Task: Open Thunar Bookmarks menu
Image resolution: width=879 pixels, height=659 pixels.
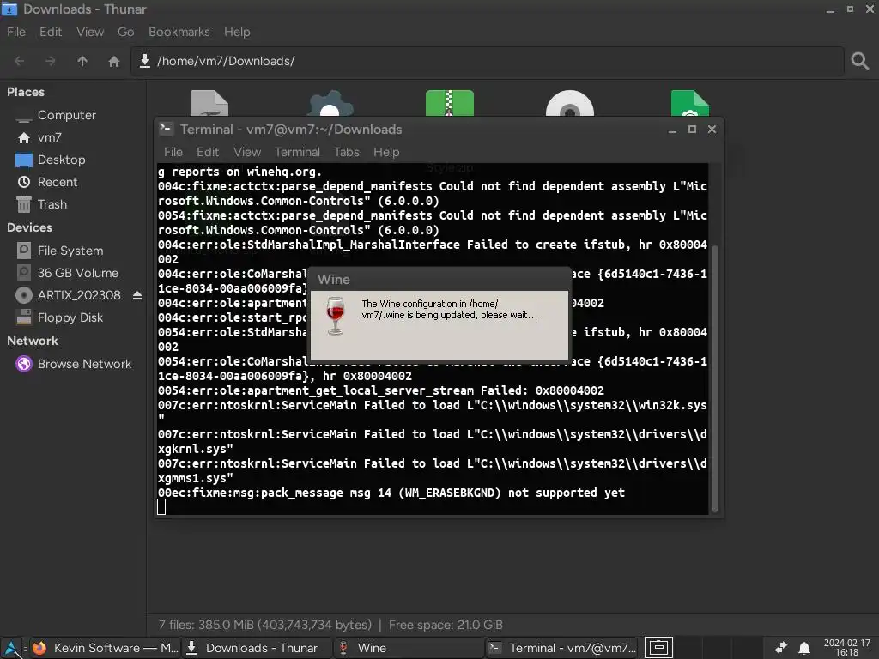Action: coord(179,32)
